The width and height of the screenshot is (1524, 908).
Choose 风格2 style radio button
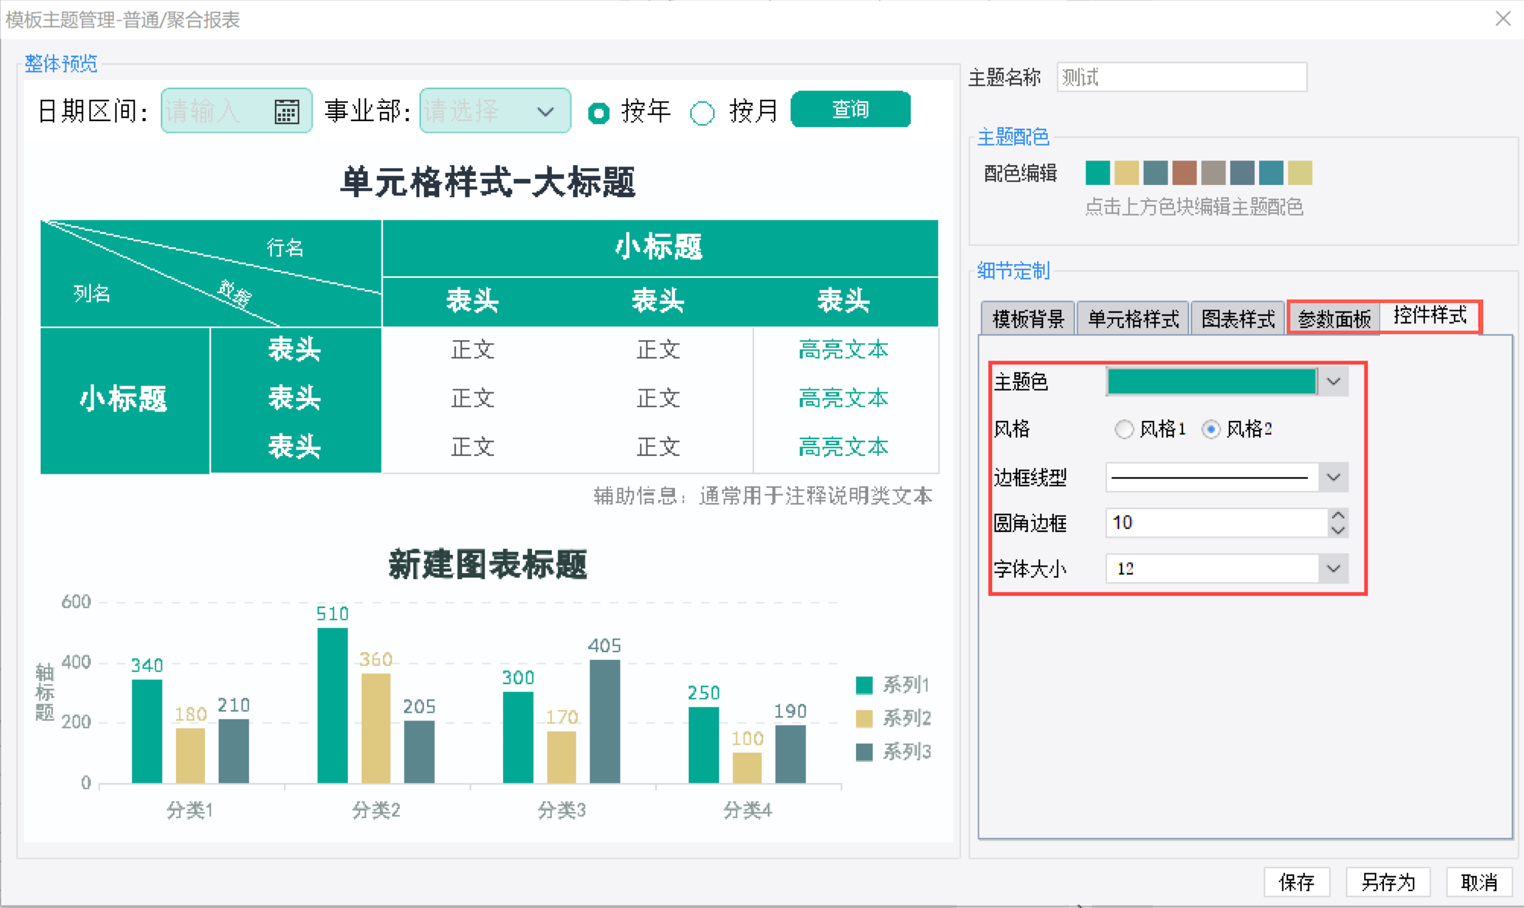click(1210, 429)
